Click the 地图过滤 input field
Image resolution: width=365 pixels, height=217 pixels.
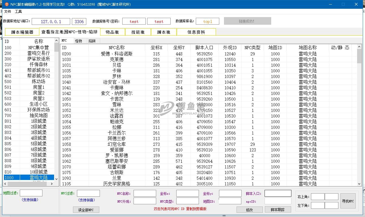(x=31, y=193)
